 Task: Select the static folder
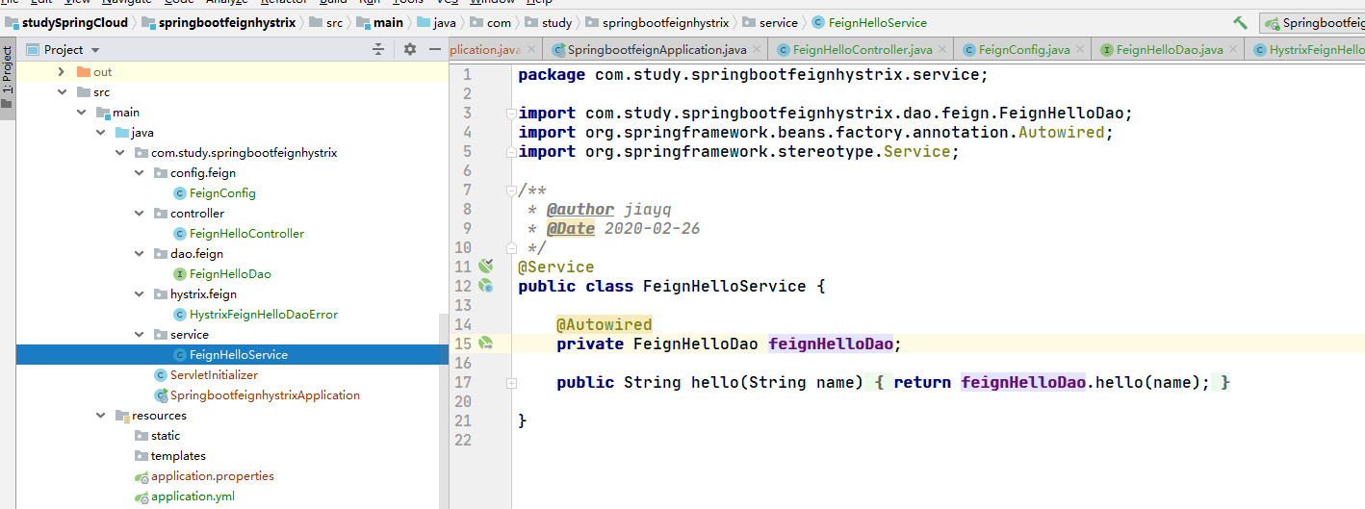166,436
